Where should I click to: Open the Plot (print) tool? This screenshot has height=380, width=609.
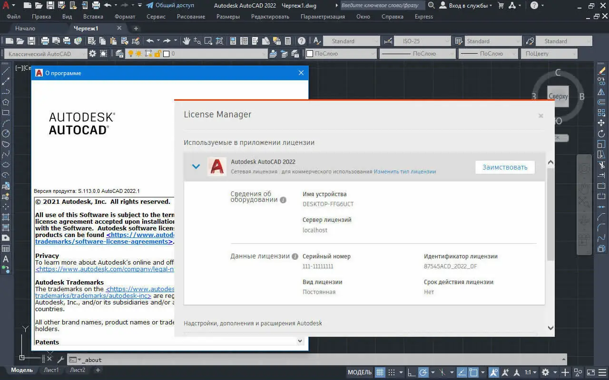point(46,41)
